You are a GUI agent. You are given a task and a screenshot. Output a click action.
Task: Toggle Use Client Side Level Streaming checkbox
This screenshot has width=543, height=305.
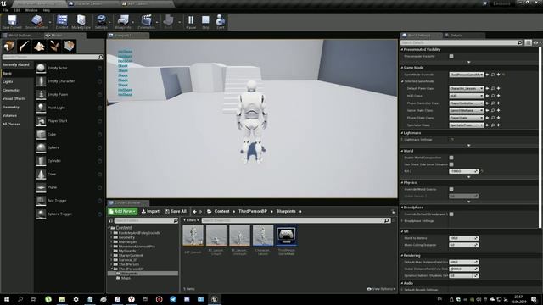(451, 164)
